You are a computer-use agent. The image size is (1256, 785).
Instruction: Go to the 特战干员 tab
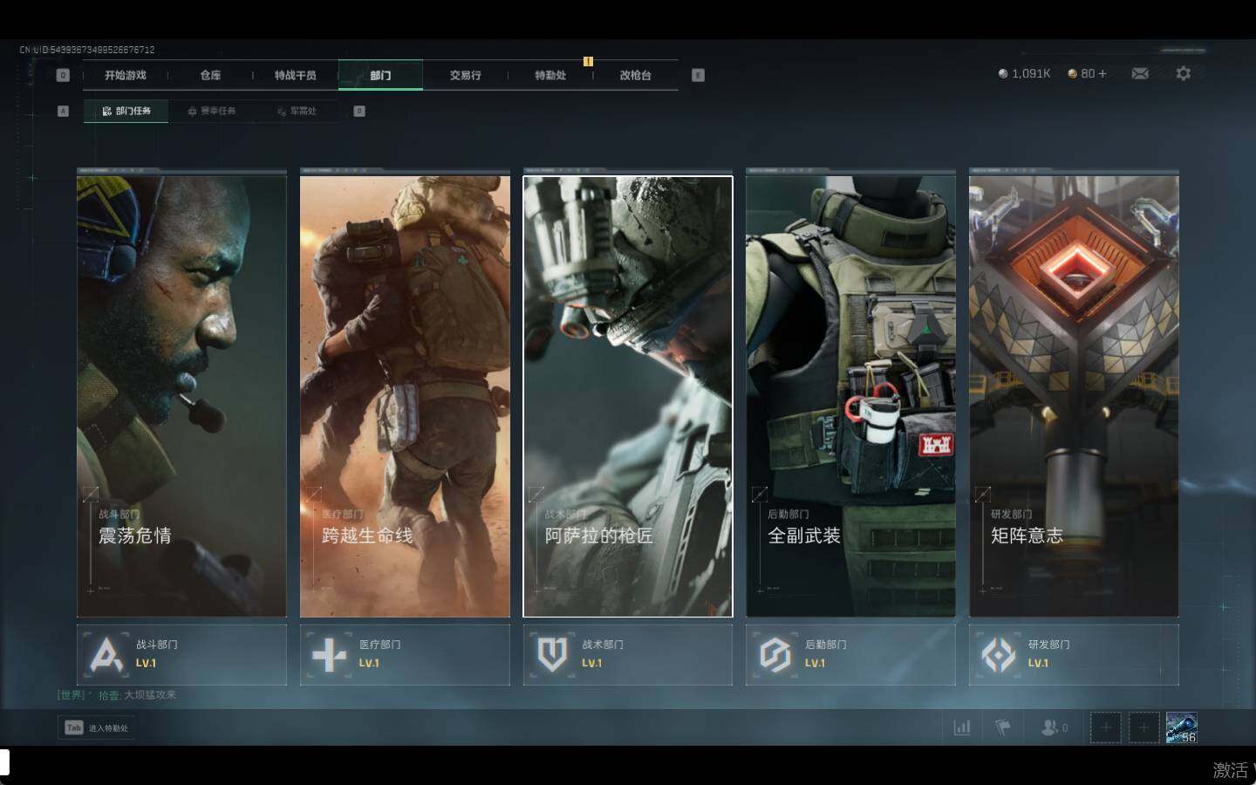pyautogui.click(x=296, y=75)
